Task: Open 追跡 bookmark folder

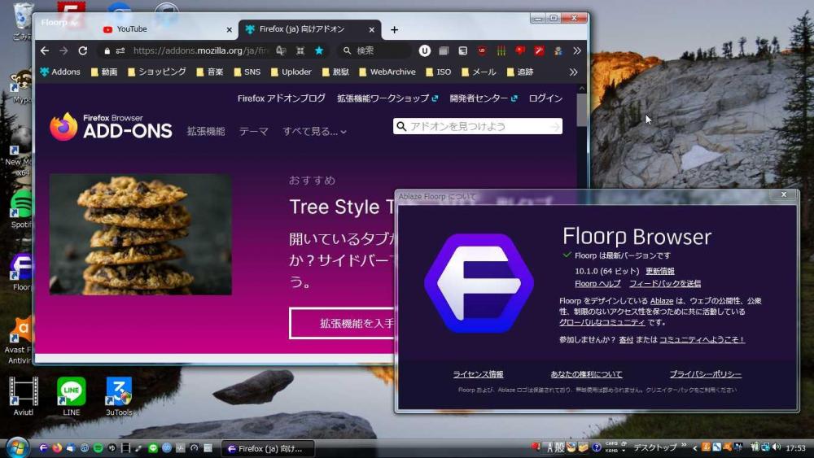Action: point(519,72)
